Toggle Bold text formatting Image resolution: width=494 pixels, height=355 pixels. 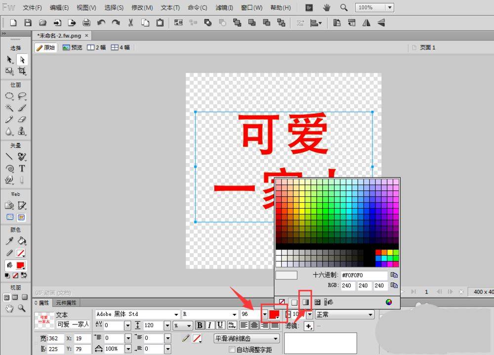point(200,325)
